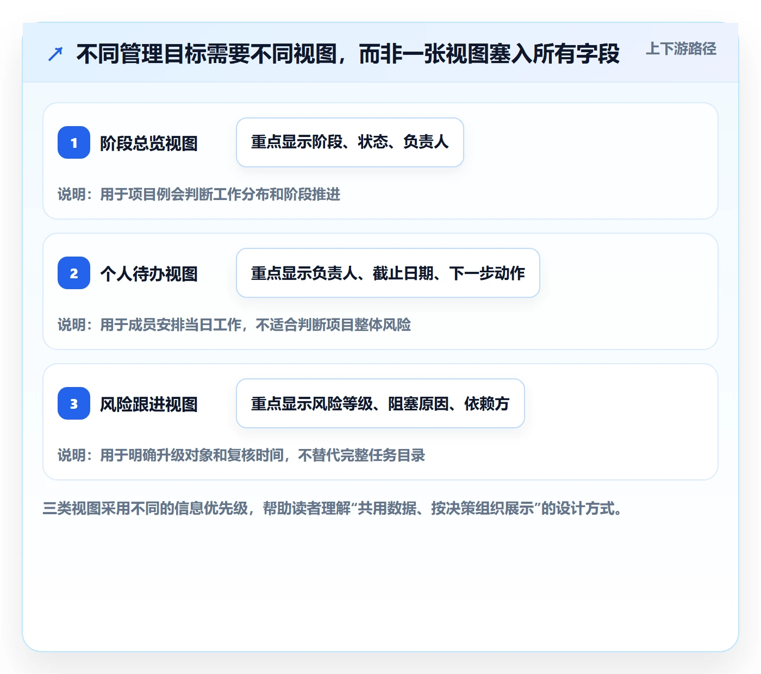The image size is (761, 674).
Task: Click the summary line starting with 三类视图采用不同的信息优先级
Action: tap(333, 509)
